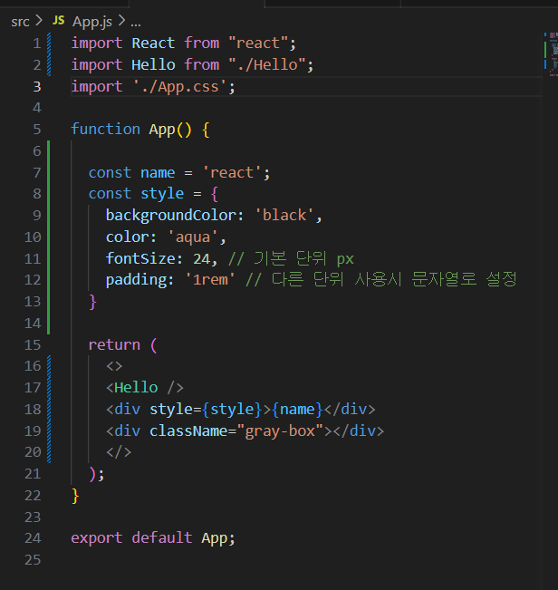Click green change indicator beside line 10
This screenshot has height=590, width=558.
[49, 237]
